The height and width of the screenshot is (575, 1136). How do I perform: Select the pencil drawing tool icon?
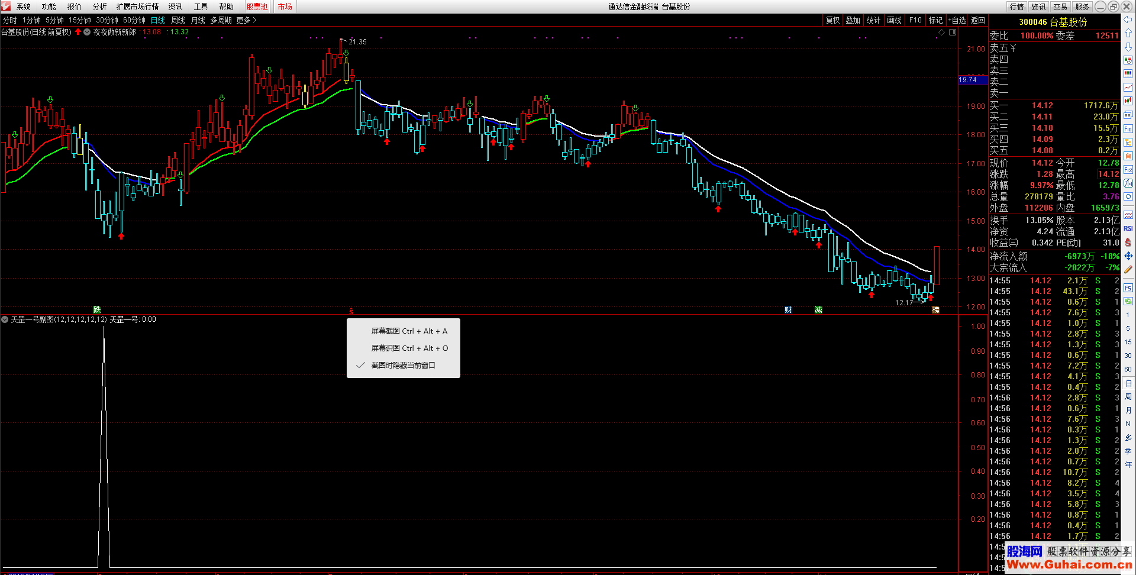pos(1128,269)
